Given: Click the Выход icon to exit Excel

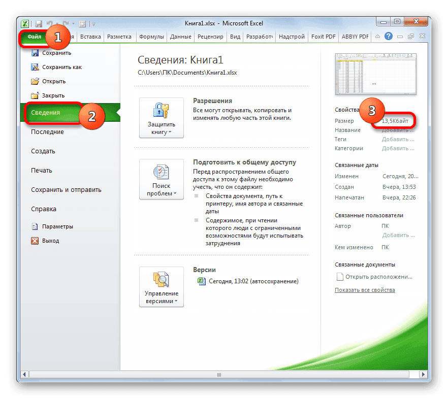Looking at the screenshot, I should (35, 240).
